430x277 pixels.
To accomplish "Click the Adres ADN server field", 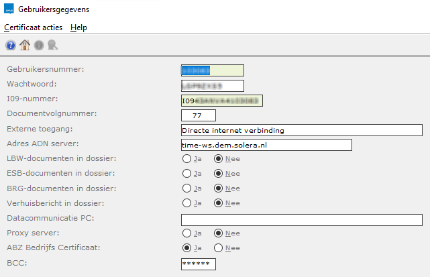I will [266, 145].
